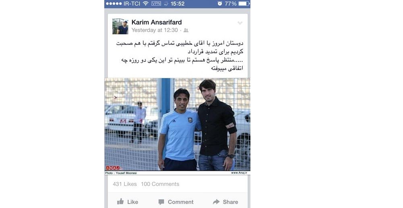The width and height of the screenshot is (403, 208).
Task: Open the posted photo of two men
Action: pos(177,126)
